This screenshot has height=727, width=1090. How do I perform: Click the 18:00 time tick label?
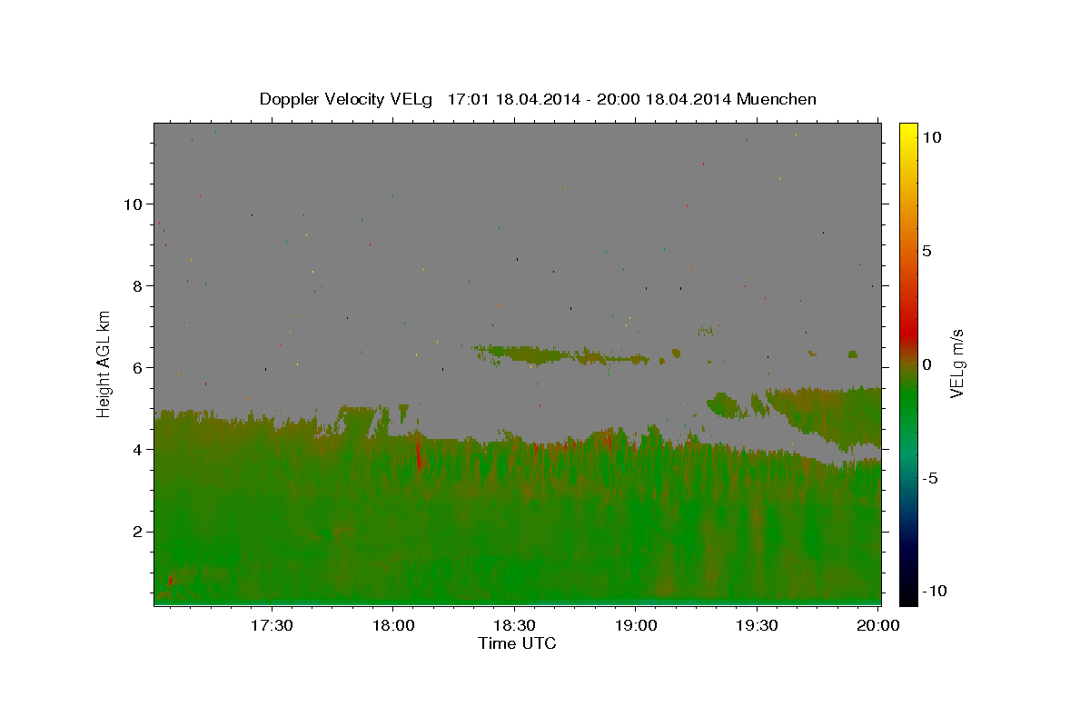click(392, 625)
